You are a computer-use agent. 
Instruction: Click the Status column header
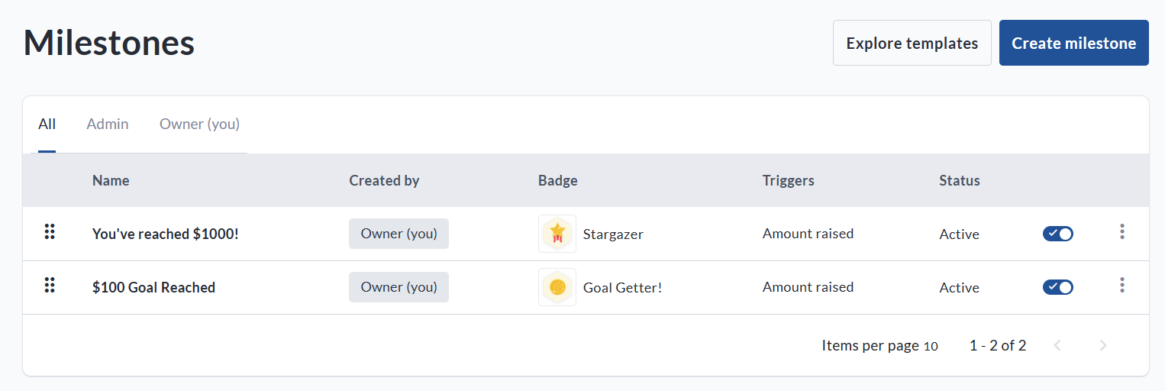(x=959, y=181)
